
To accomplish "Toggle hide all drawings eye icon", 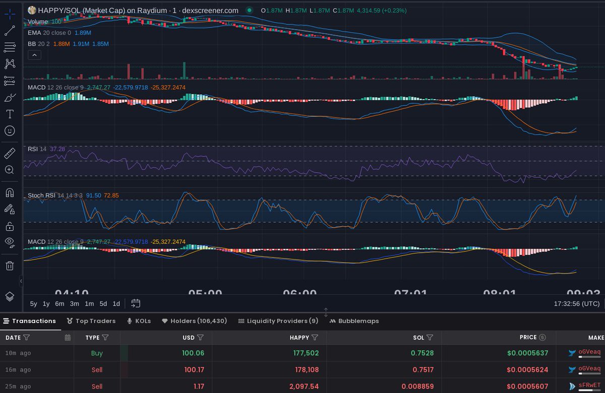I will coord(10,242).
